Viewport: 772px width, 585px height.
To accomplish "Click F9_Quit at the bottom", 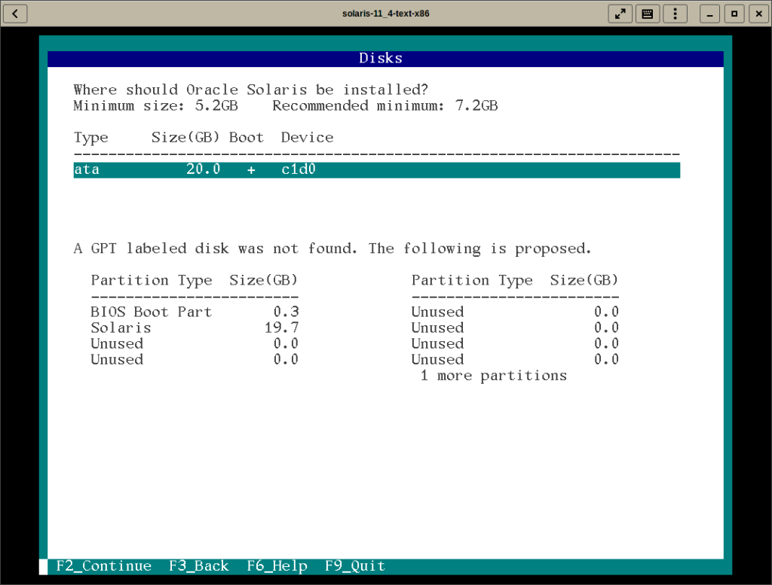I will pos(355,566).
